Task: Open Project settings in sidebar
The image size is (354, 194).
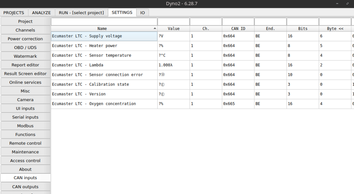Action: 25,21
